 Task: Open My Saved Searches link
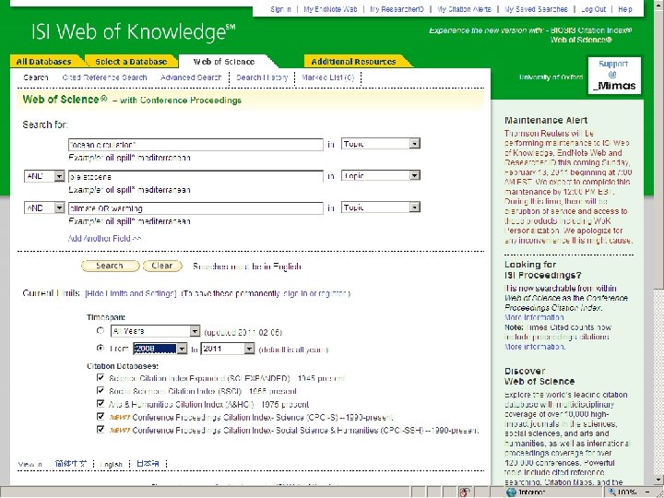536,9
